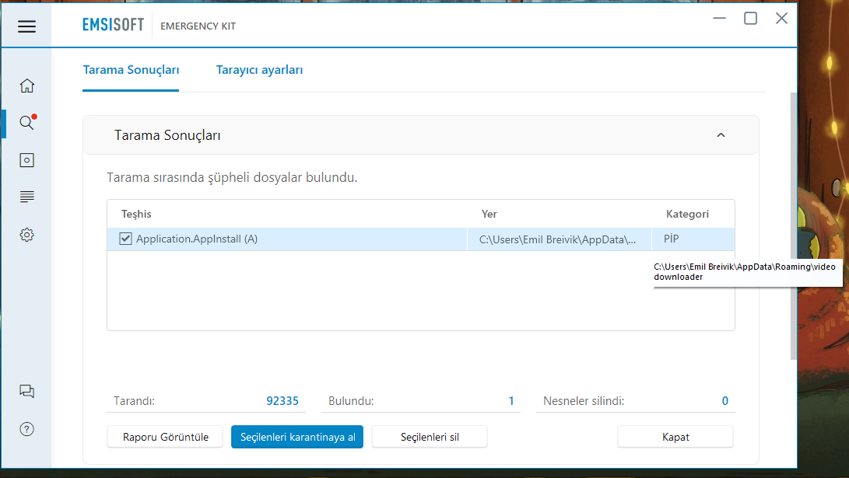The width and height of the screenshot is (849, 478).
Task: Minimize the Emergency Kit window
Action: [x=719, y=19]
